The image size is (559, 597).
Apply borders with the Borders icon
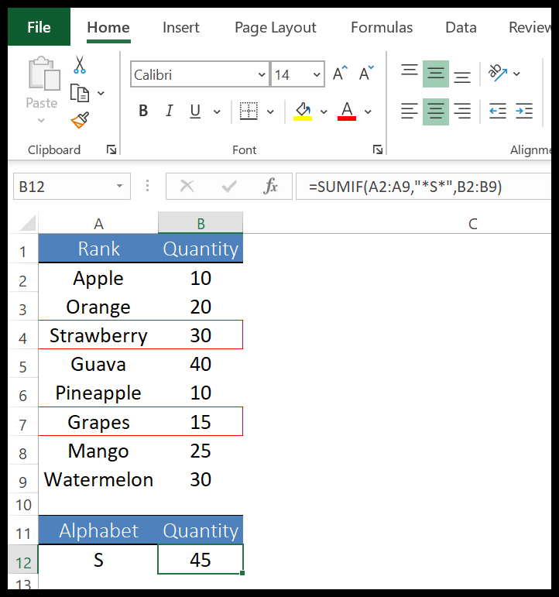(x=249, y=112)
